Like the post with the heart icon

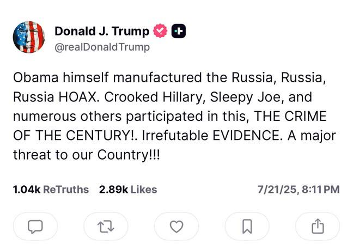pyautogui.click(x=176, y=226)
